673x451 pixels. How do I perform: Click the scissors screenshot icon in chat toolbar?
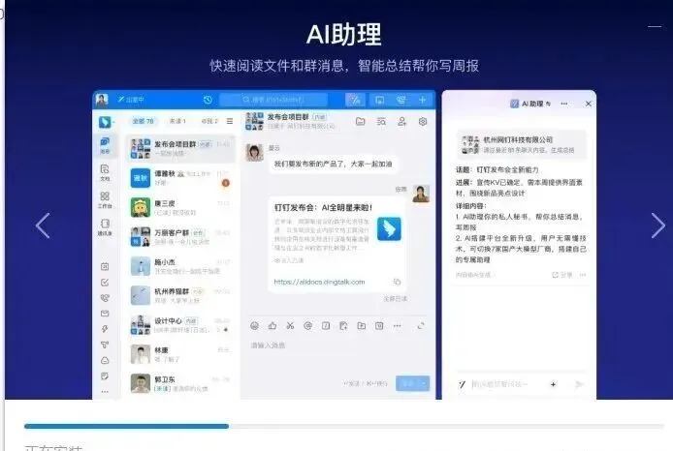click(x=290, y=326)
